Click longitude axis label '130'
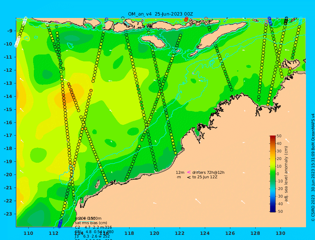The height and width of the screenshot is (240, 315). 280,233
